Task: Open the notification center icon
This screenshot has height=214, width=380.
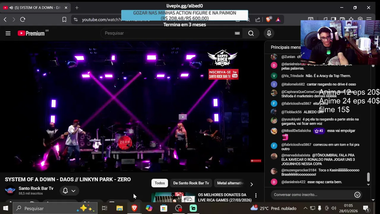Action: [366, 208]
